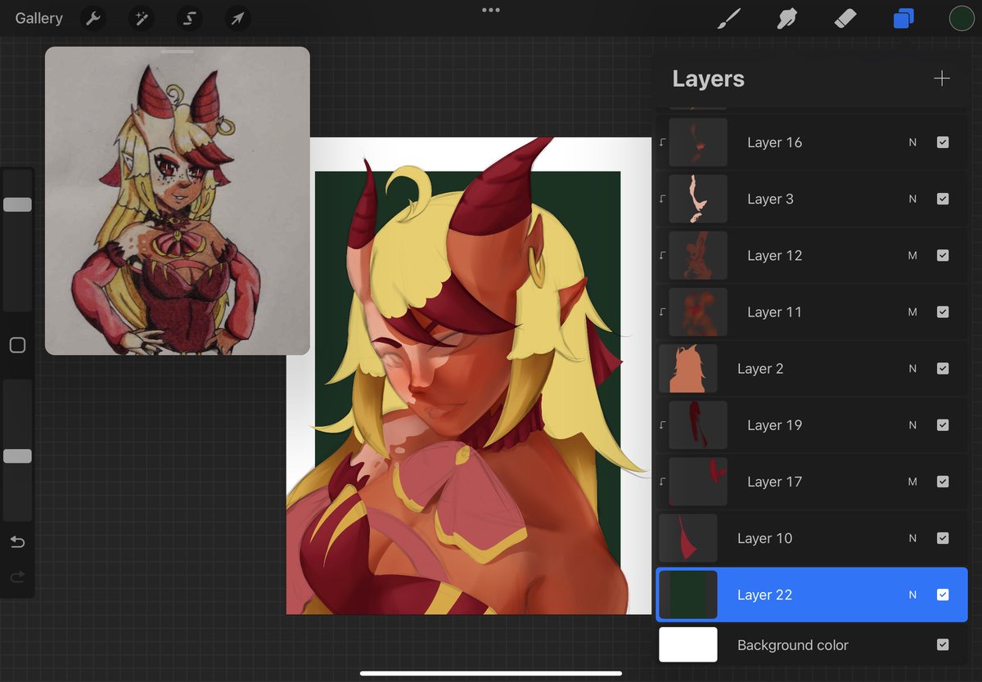This screenshot has width=982, height=682.
Task: Select the Layer 10 name
Action: point(764,538)
